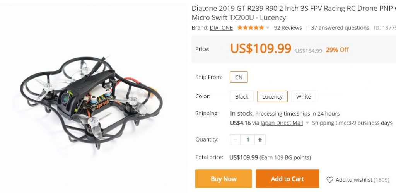Expand the star rating dropdown arrow
The image size is (396, 193).
click(268, 28)
